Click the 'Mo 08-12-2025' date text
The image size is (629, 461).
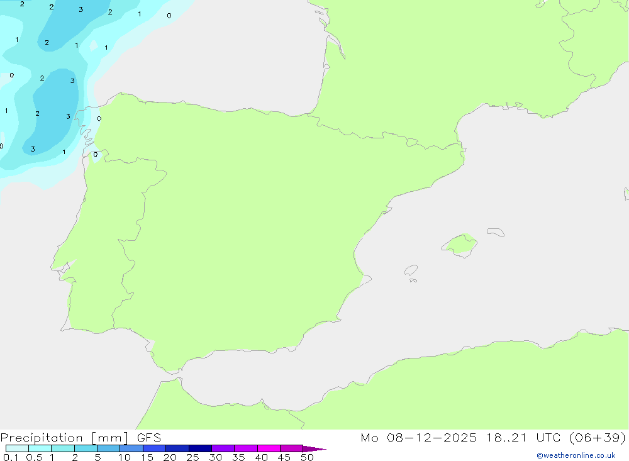click(x=419, y=438)
